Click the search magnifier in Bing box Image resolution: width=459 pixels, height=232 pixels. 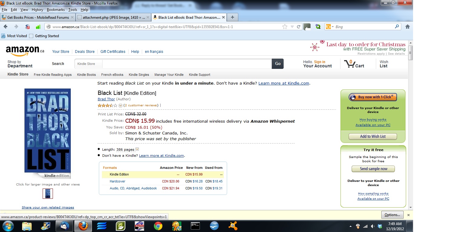click(x=397, y=27)
